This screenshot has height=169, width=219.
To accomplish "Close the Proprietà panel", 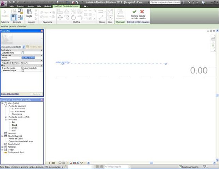I will pyautogui.click(x=42, y=31).
